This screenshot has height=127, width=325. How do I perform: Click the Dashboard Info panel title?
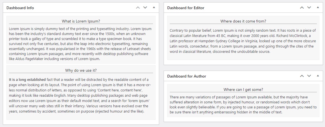20,8
